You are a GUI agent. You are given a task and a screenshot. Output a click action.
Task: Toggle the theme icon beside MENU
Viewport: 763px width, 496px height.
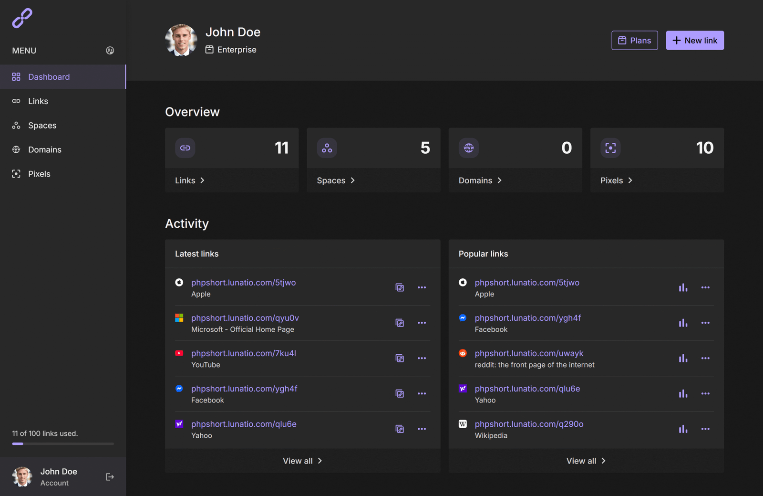pyautogui.click(x=110, y=51)
